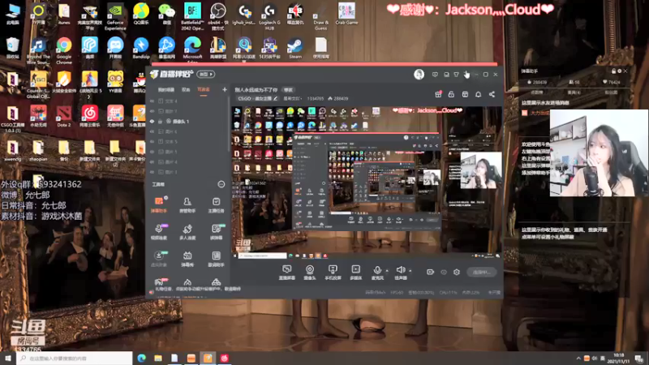649x365 pixels.
Task: Toggle the lock on the 摄像头 1 source
Action: pos(160,121)
